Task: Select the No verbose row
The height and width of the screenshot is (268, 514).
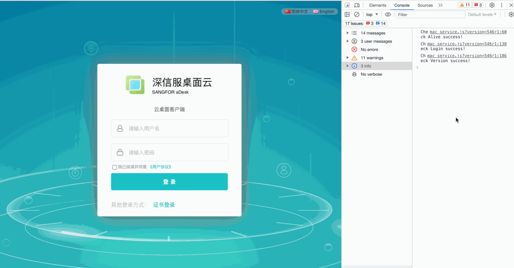Action: [x=377, y=74]
